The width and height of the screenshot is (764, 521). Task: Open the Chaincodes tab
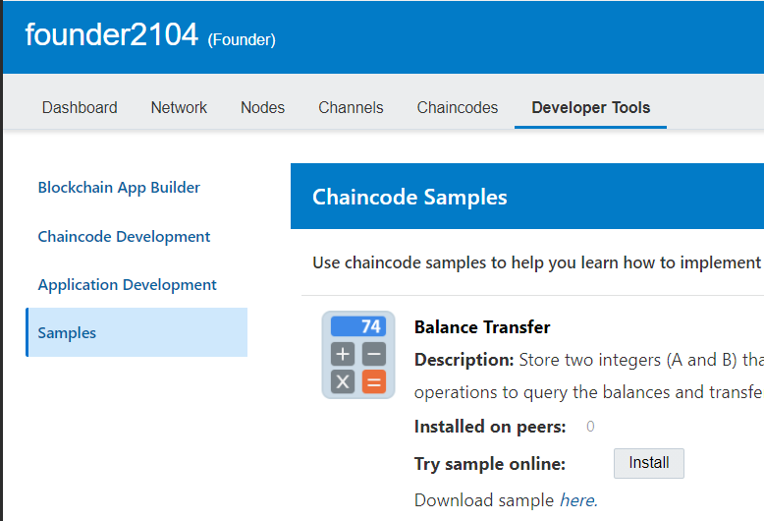click(x=457, y=108)
